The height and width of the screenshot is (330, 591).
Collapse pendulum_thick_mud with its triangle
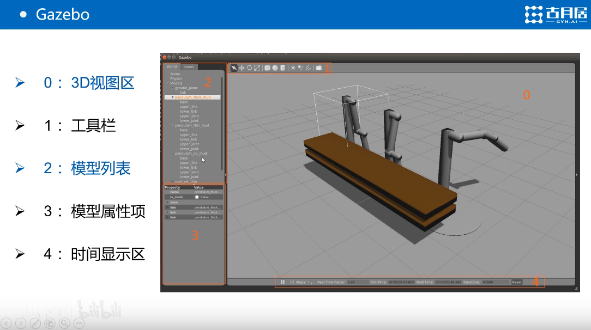[x=173, y=97]
